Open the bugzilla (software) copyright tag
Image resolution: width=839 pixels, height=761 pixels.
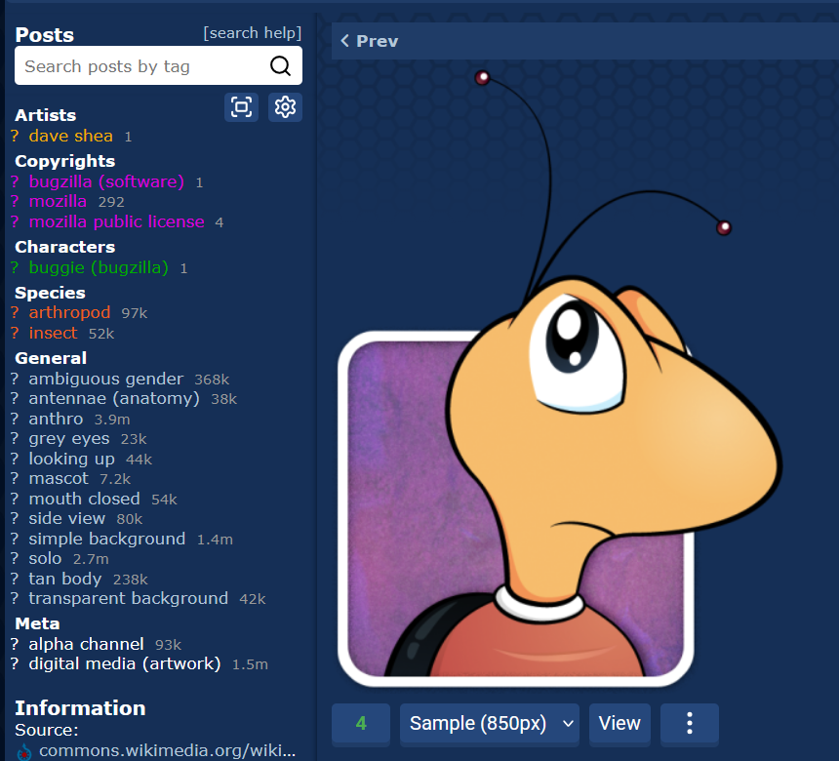coord(106,182)
